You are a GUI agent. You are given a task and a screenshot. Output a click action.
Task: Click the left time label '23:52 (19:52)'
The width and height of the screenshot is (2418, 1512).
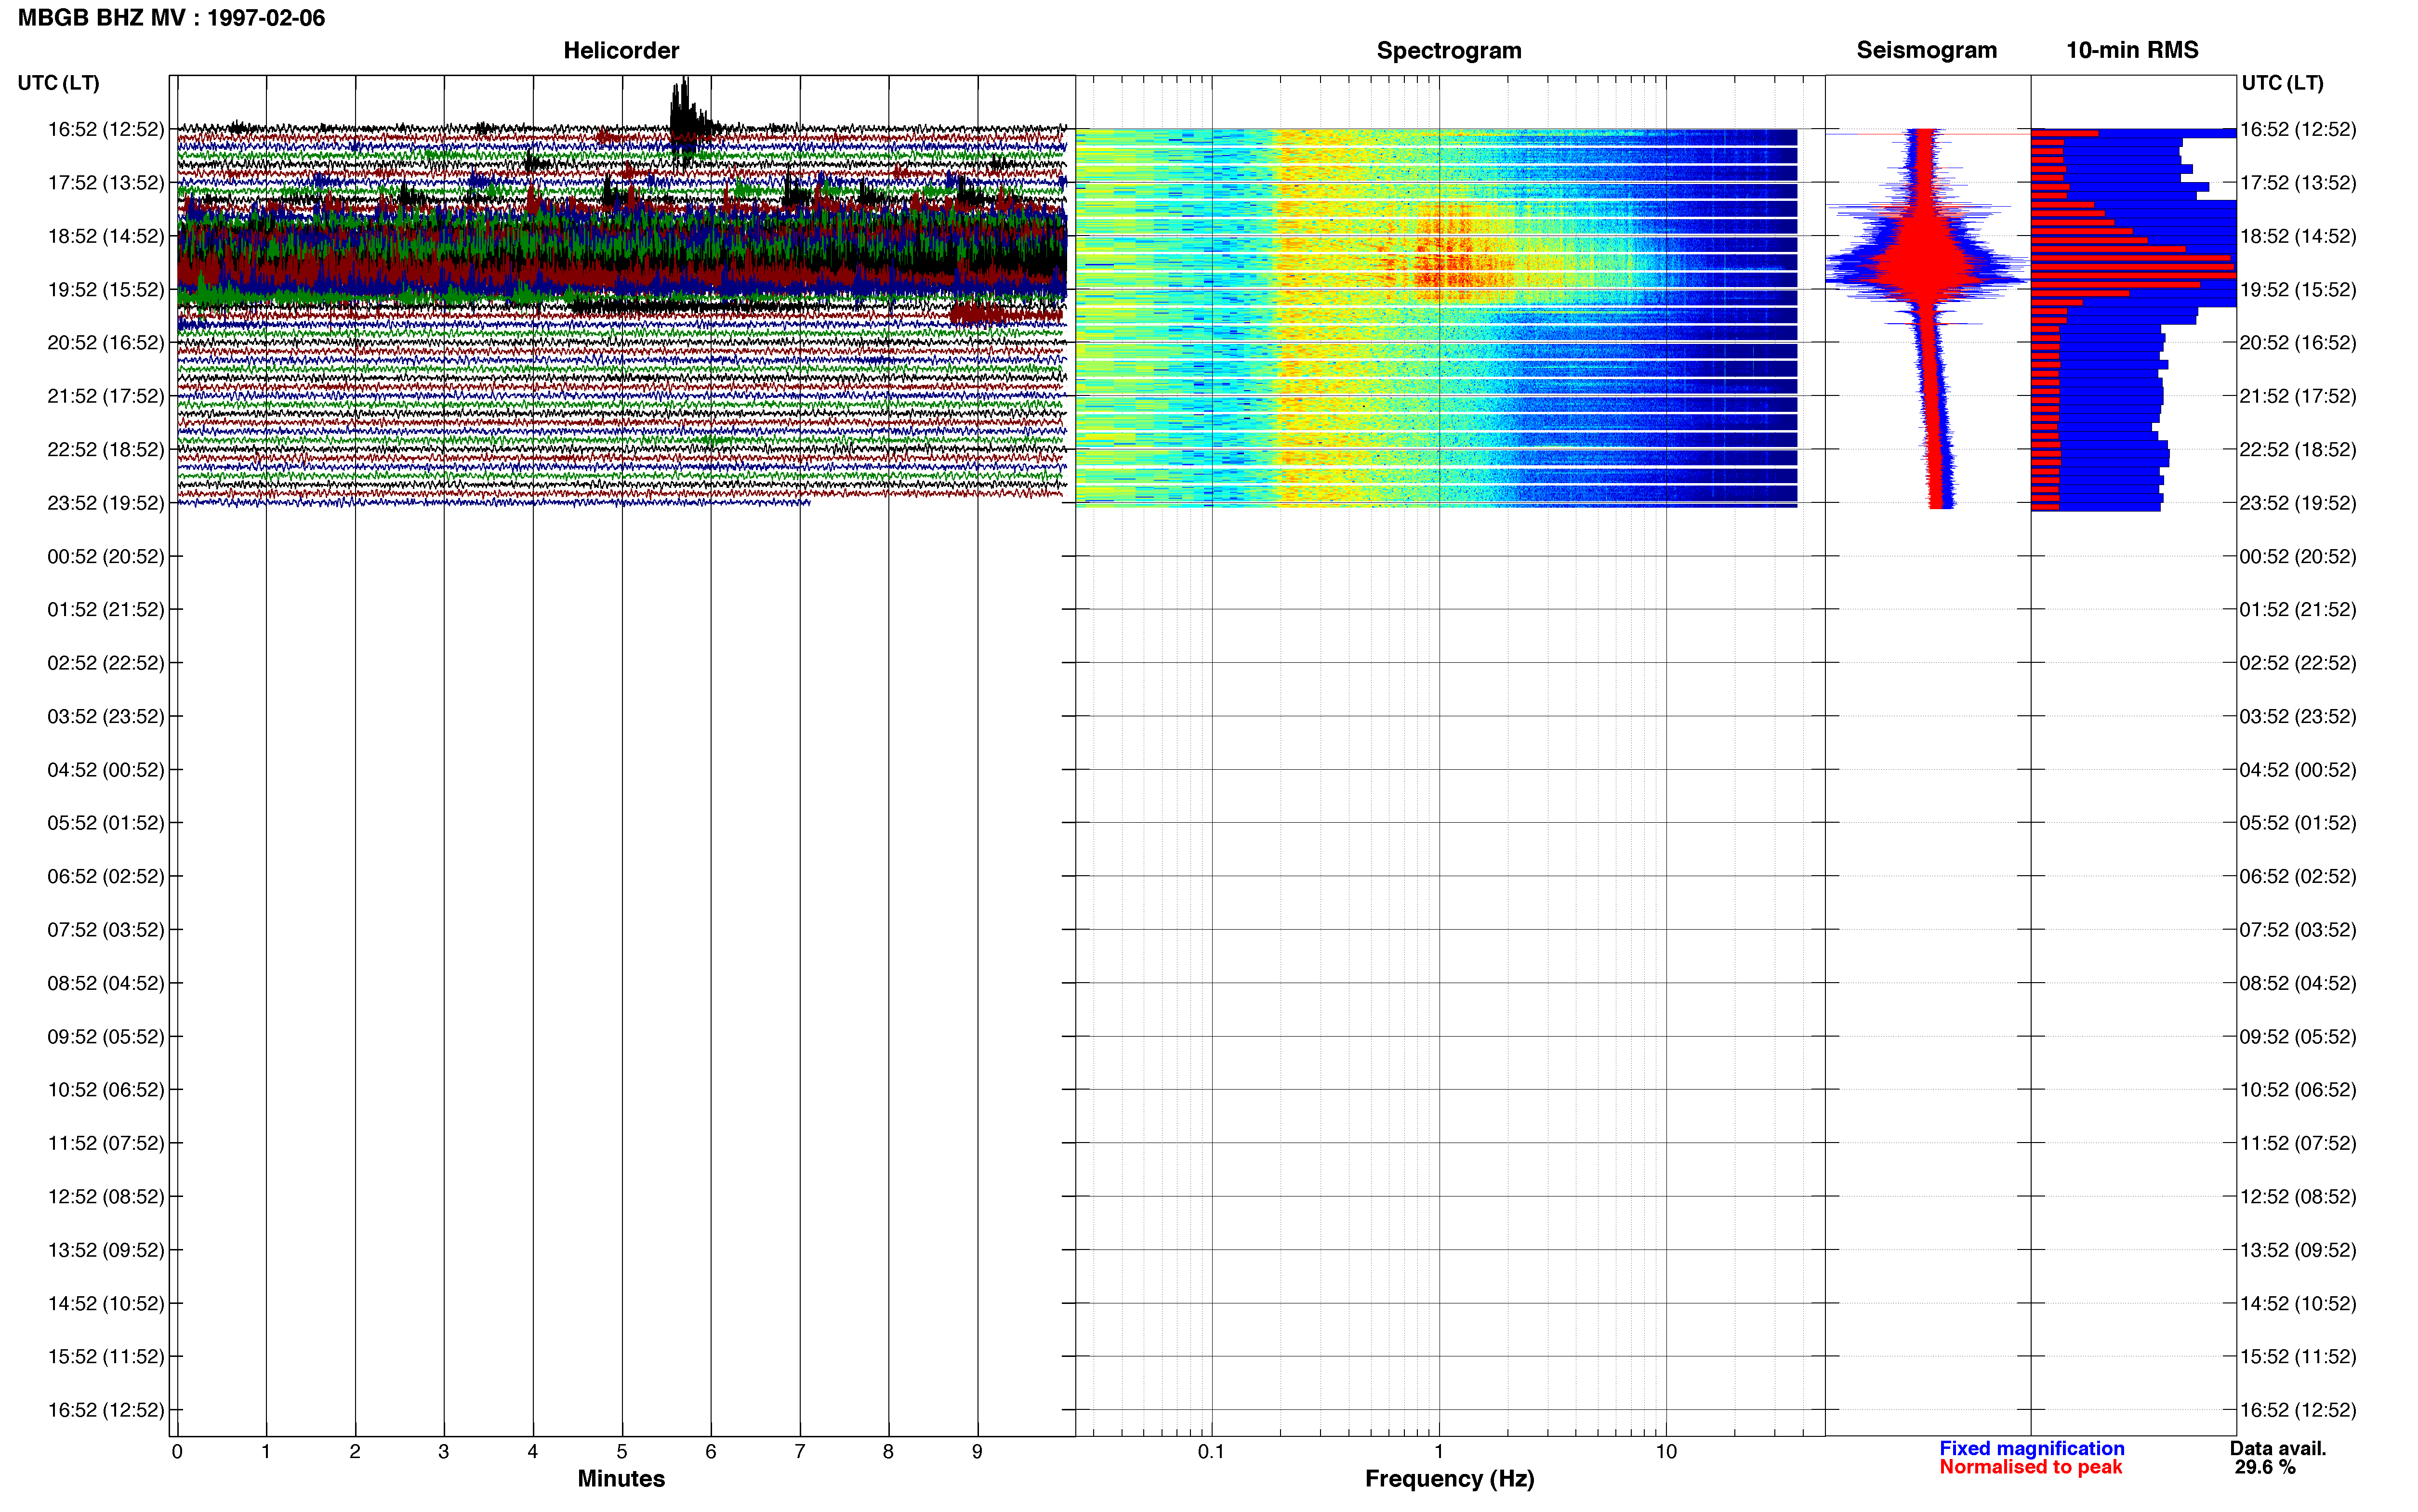click(105, 503)
